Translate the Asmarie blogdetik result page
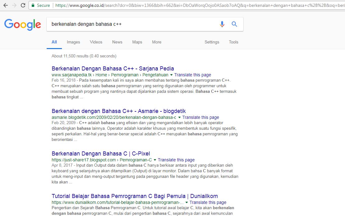 click(201, 117)
